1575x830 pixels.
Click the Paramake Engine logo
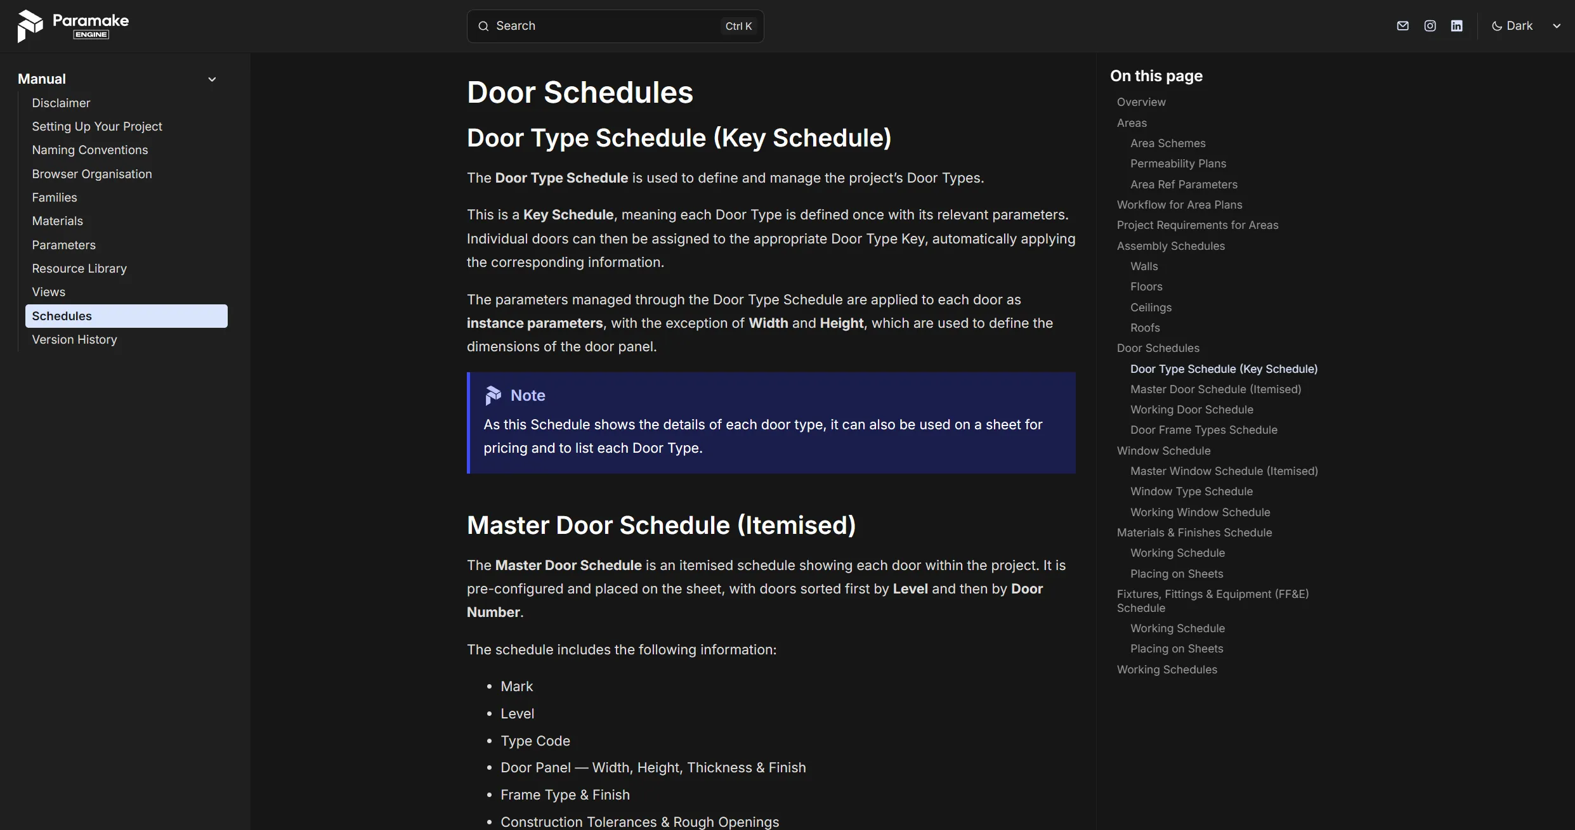[73, 26]
